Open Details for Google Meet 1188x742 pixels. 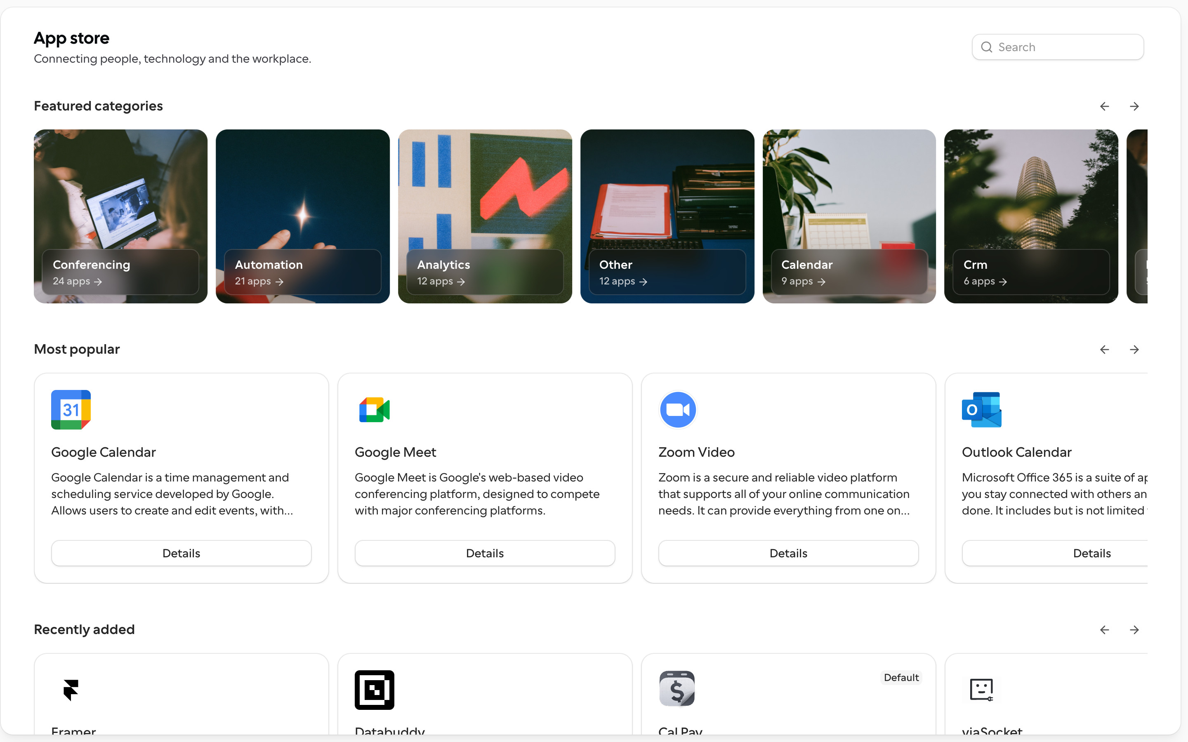[x=485, y=553]
